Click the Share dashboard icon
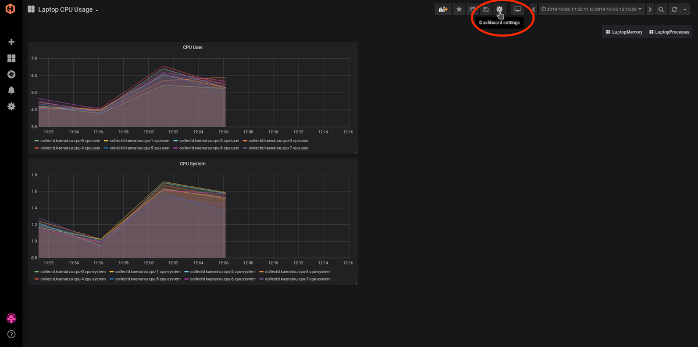698x347 pixels. coord(472,9)
